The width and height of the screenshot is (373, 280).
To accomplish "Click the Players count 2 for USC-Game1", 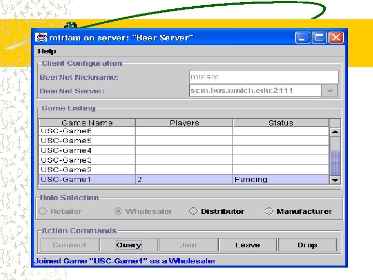I will point(183,179).
